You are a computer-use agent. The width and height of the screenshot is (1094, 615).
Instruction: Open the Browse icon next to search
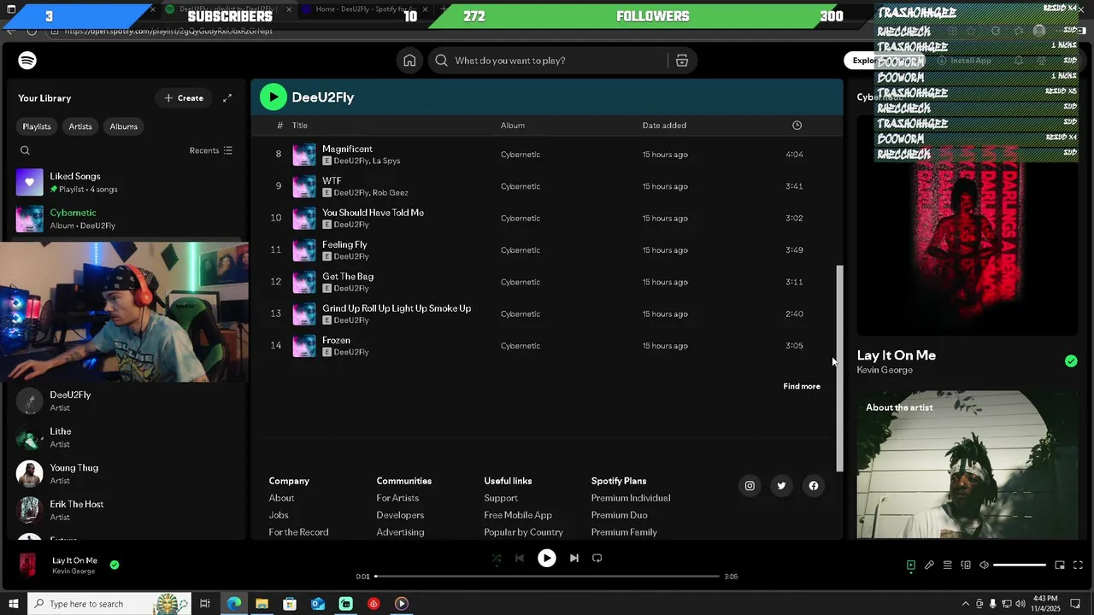coord(682,61)
